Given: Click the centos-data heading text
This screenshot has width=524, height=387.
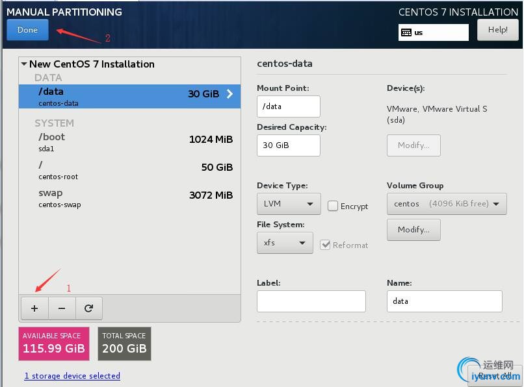Looking at the screenshot, I should pos(285,64).
